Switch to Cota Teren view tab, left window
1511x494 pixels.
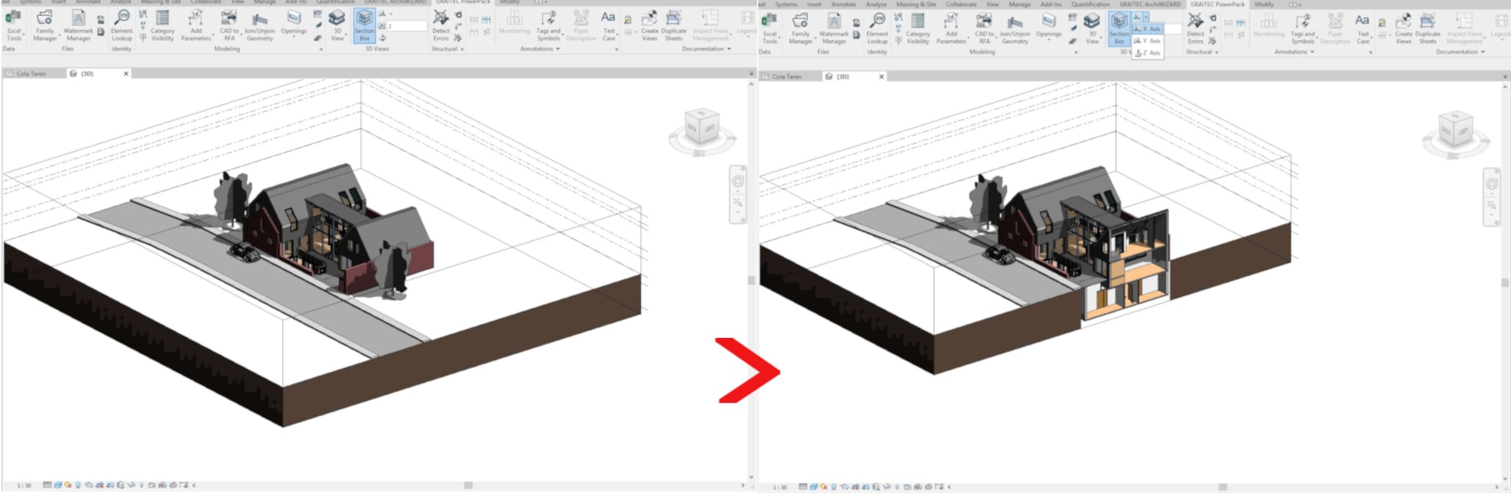[x=31, y=74]
